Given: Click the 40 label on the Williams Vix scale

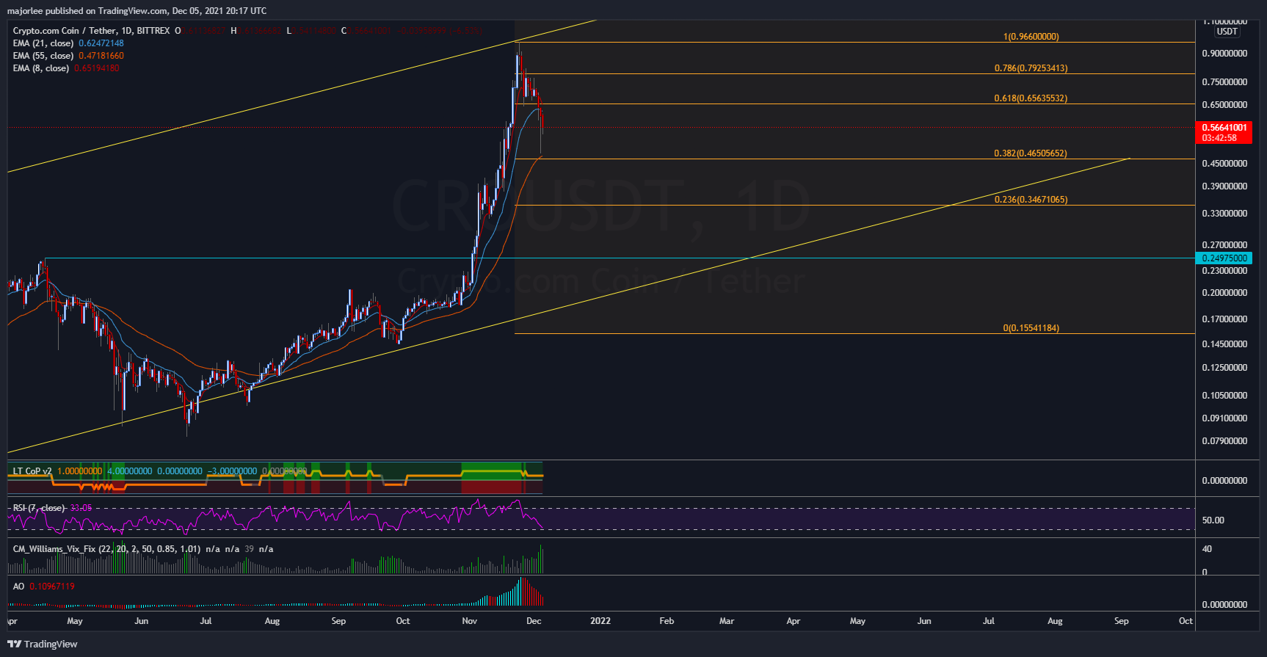Looking at the screenshot, I should [1207, 549].
